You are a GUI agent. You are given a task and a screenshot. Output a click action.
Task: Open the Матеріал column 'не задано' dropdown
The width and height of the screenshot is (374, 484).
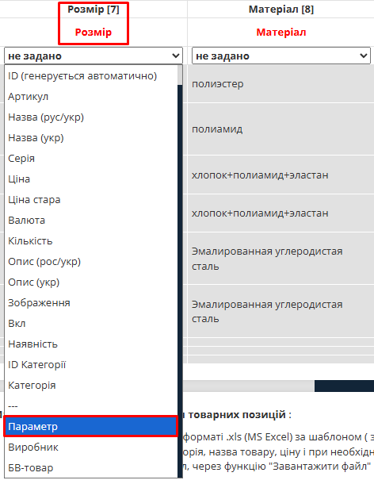[x=280, y=56]
